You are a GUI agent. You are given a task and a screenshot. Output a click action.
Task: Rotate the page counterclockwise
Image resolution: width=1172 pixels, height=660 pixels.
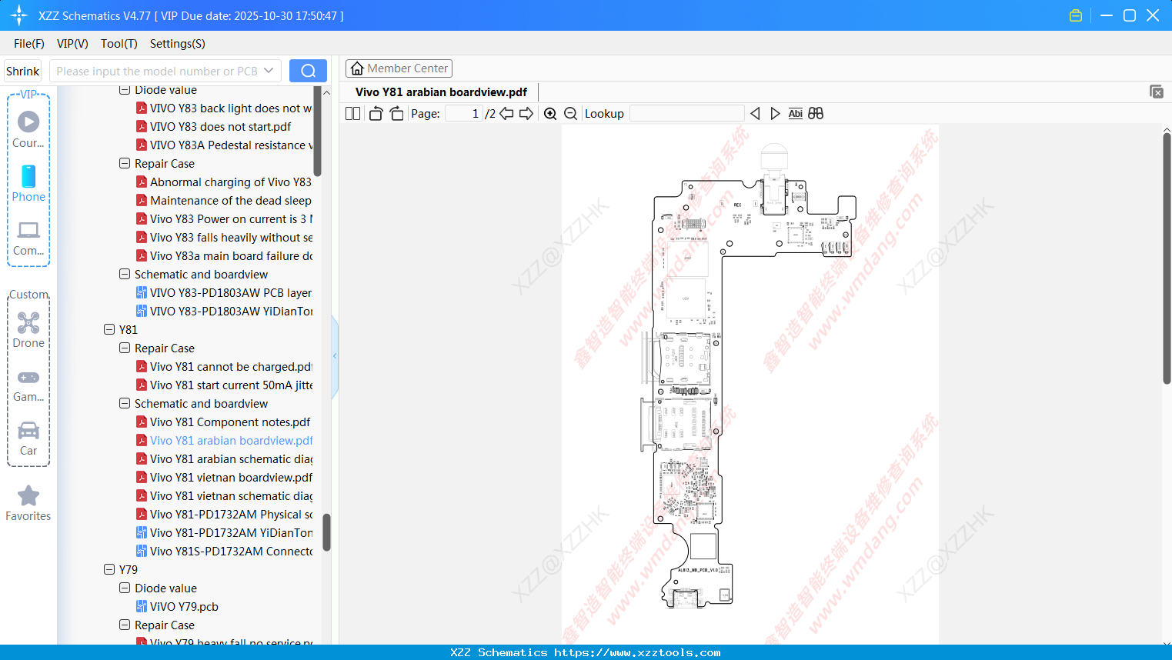pyautogui.click(x=376, y=114)
